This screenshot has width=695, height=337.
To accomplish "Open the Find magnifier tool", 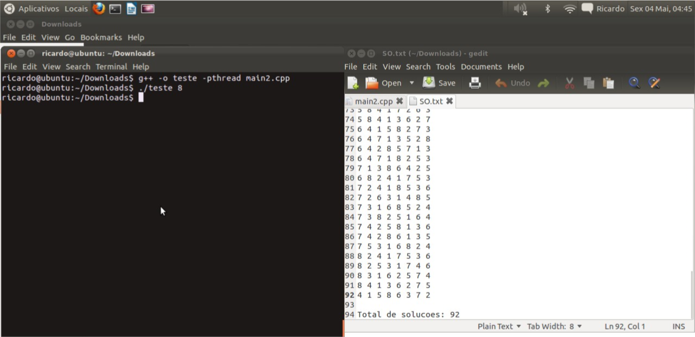I will [634, 83].
